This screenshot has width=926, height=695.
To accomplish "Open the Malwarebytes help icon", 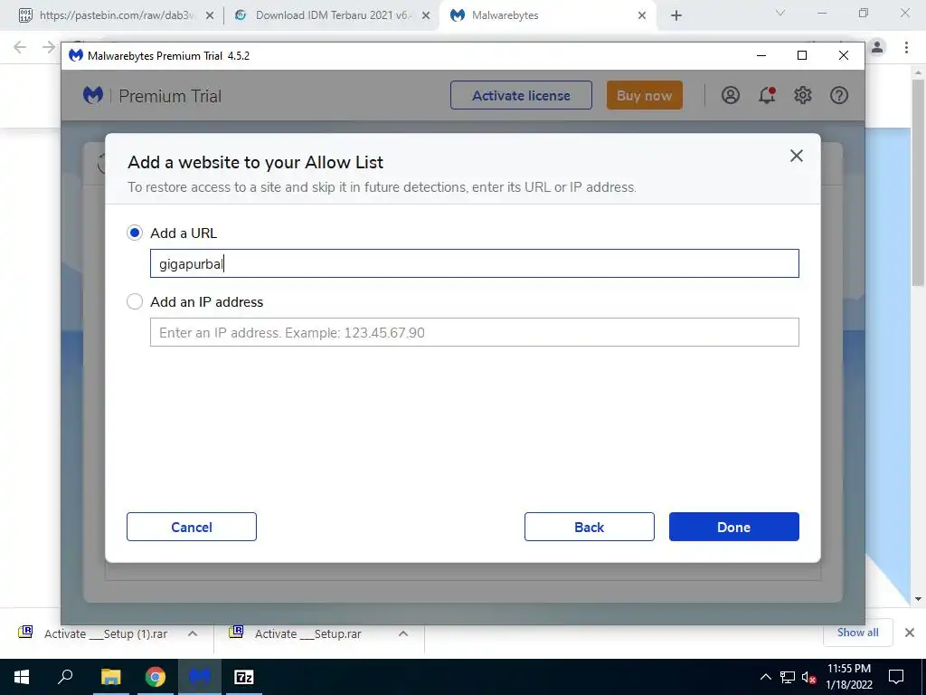I will [x=838, y=95].
